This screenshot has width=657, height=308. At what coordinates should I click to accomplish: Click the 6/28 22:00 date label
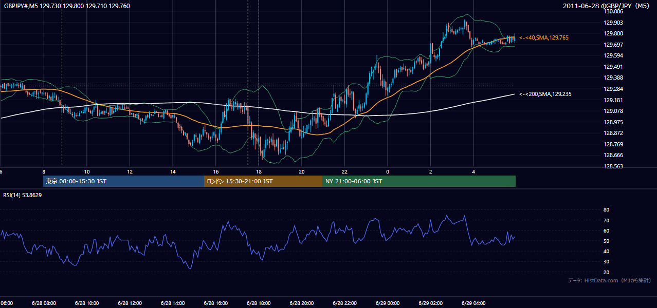tap(344, 303)
